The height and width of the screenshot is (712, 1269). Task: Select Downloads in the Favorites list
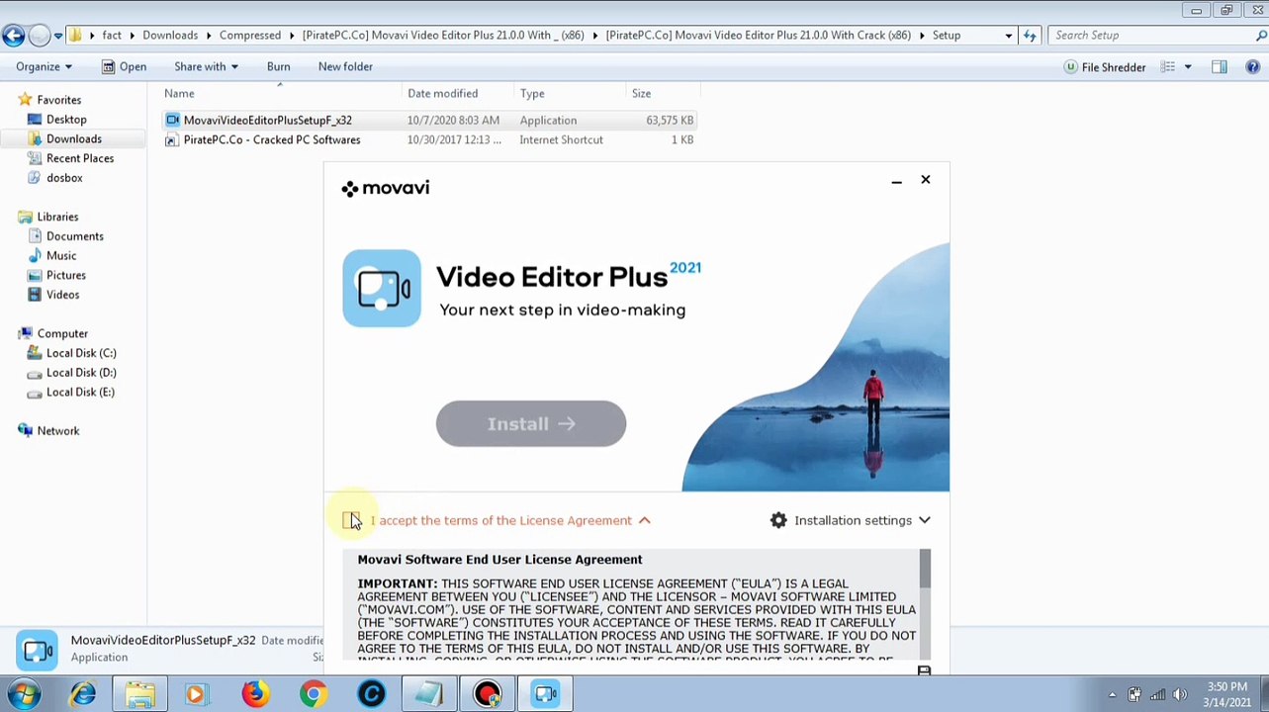click(x=74, y=139)
